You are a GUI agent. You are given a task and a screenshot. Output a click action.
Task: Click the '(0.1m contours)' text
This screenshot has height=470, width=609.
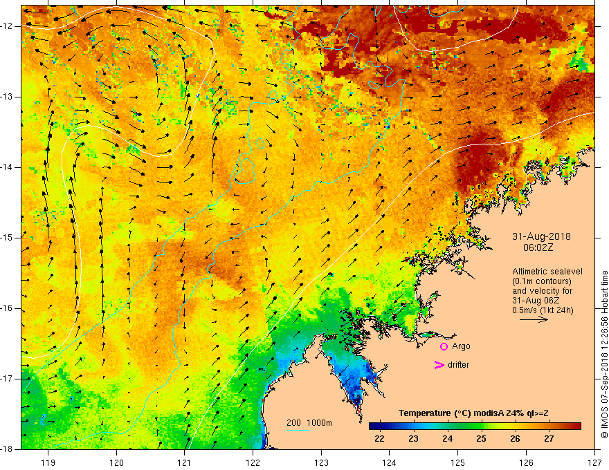click(542, 281)
